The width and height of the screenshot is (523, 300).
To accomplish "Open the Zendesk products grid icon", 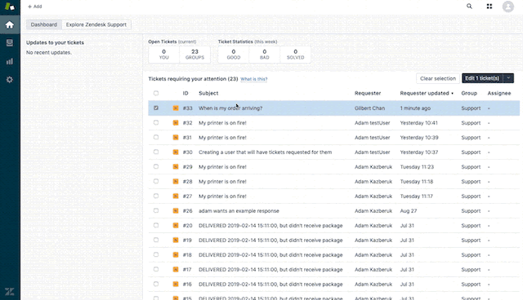I will tap(489, 7).
